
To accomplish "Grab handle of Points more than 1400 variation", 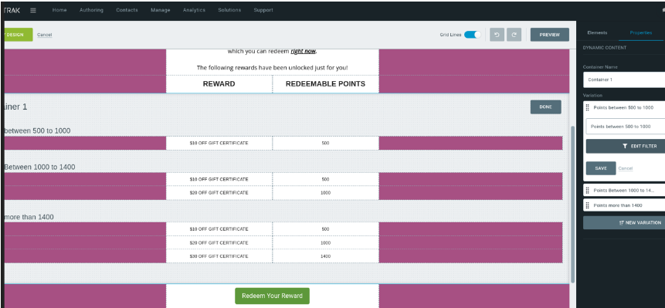I will pos(588,205).
